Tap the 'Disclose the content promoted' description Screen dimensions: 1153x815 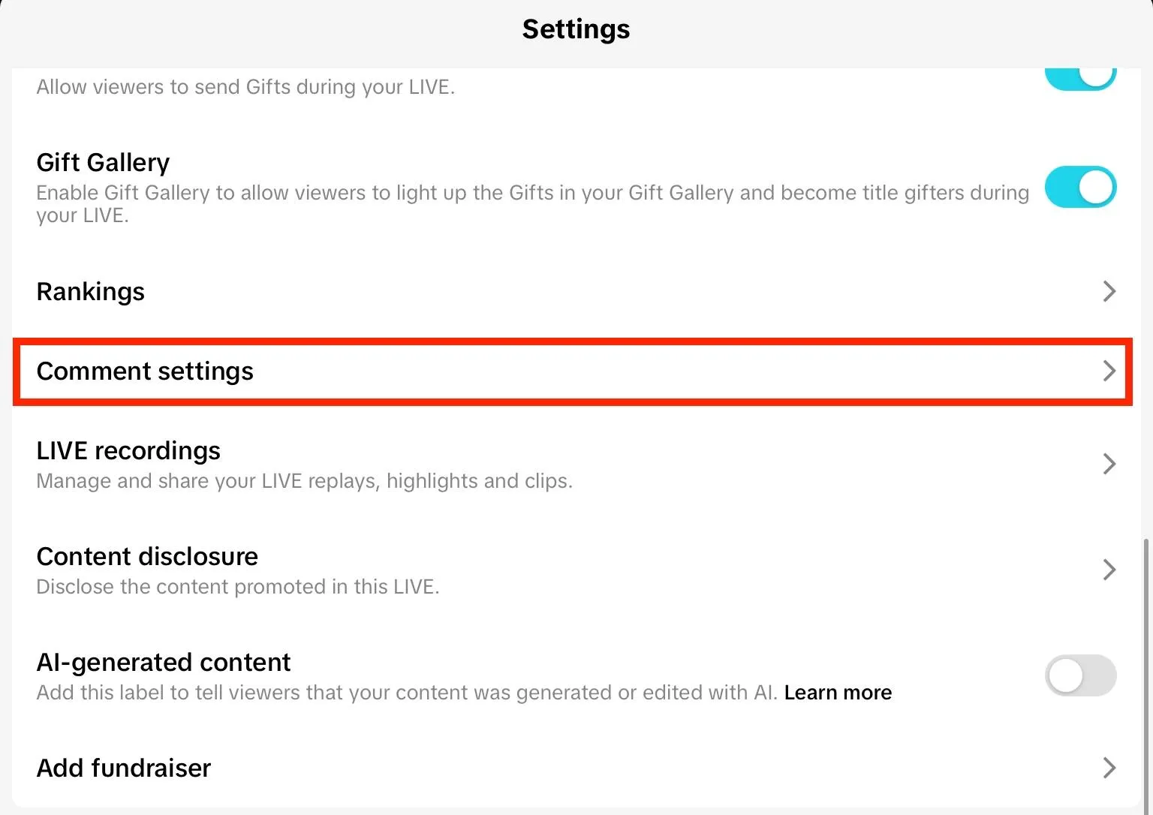(x=237, y=587)
